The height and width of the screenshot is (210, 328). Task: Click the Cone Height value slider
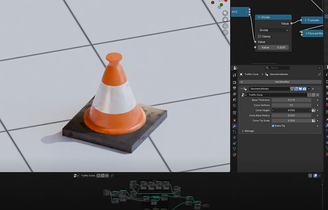291,110
